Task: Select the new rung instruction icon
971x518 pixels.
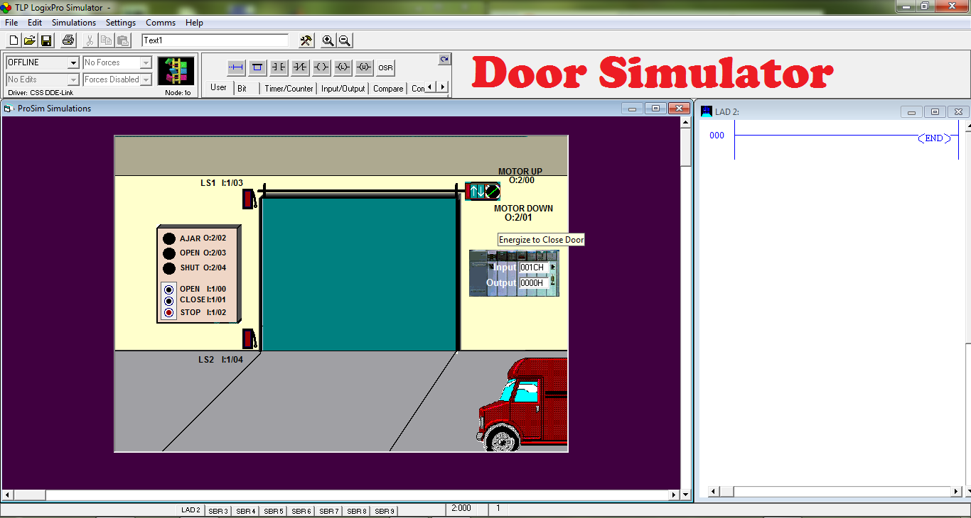Action: [236, 67]
